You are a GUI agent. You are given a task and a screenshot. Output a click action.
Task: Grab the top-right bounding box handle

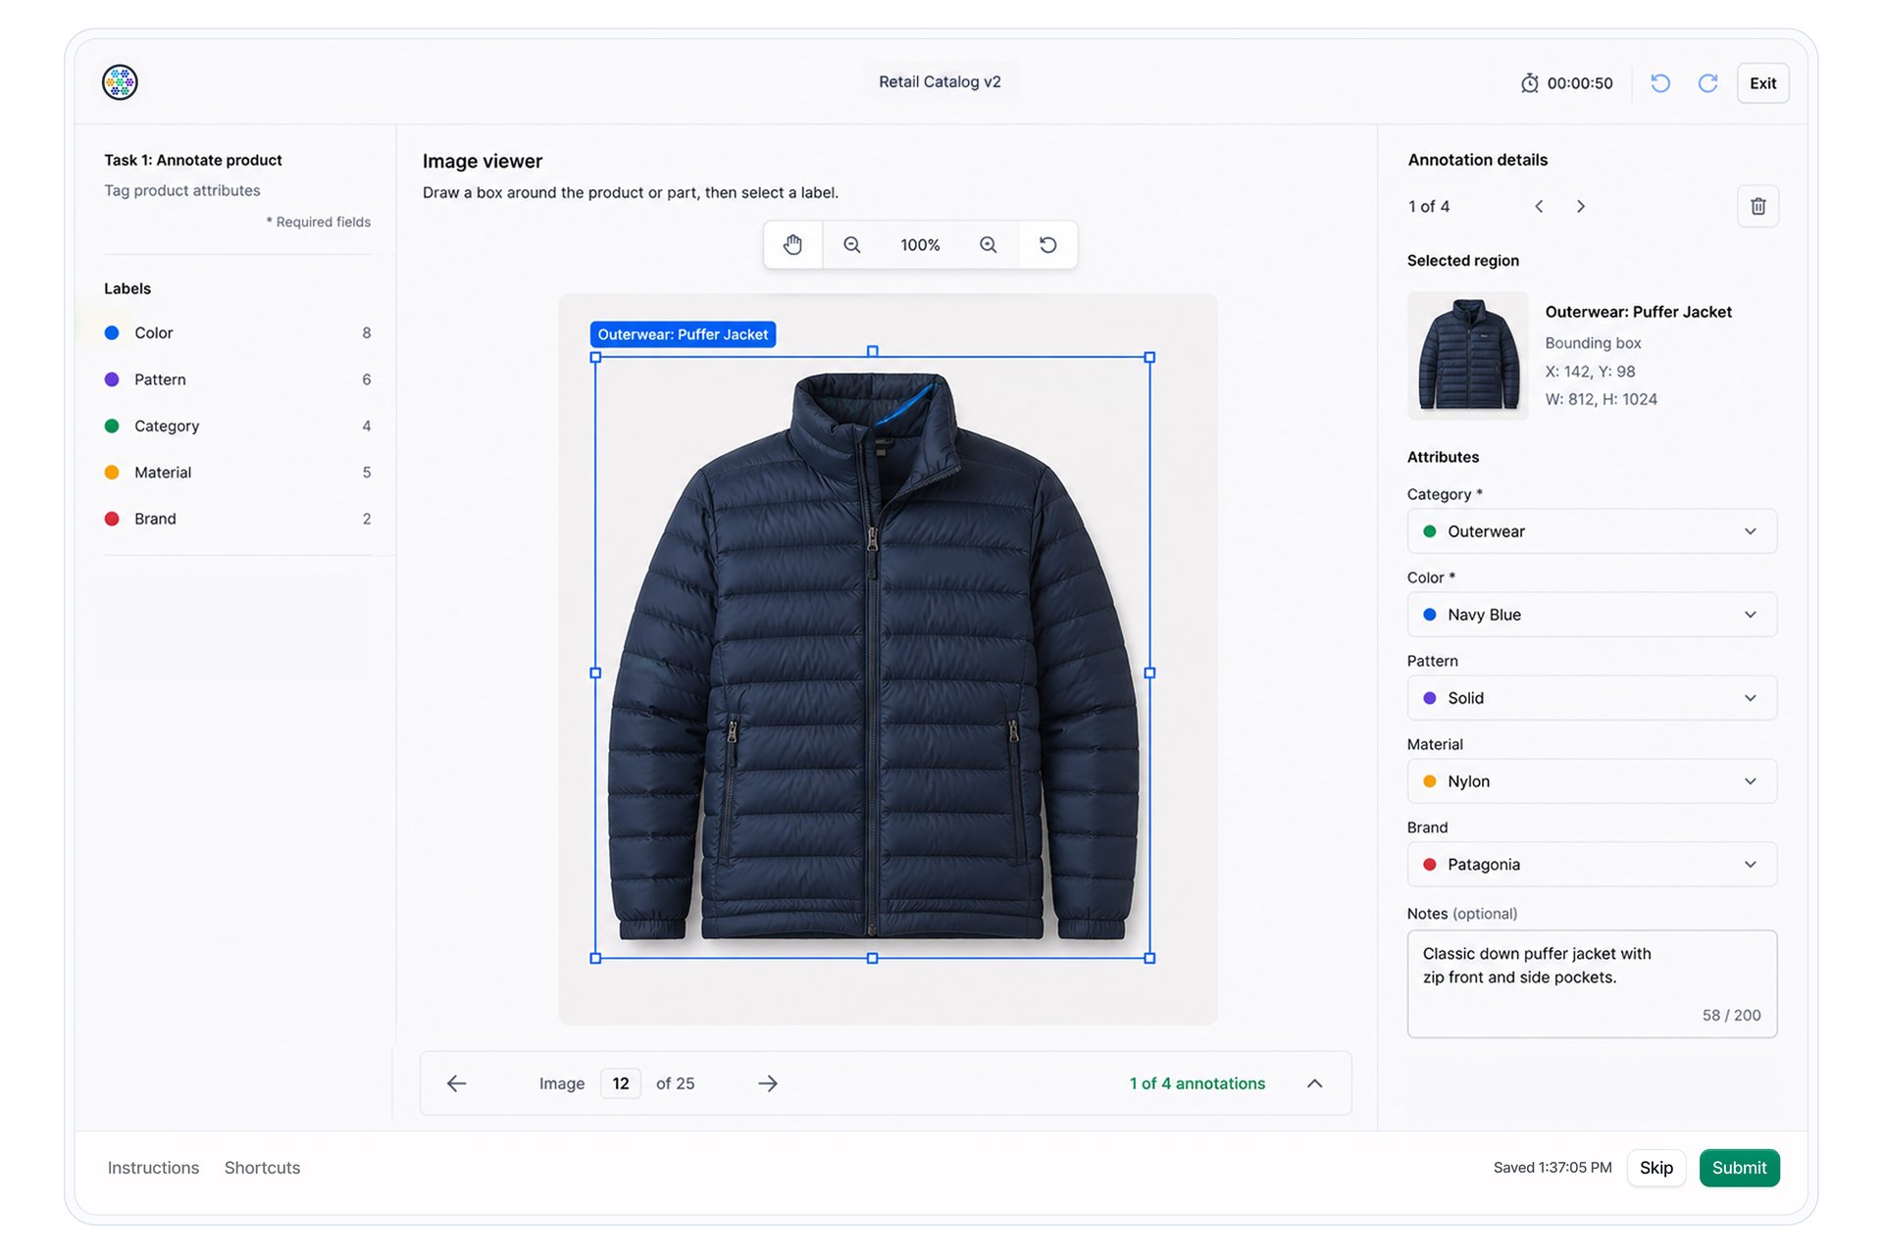click(x=1149, y=358)
